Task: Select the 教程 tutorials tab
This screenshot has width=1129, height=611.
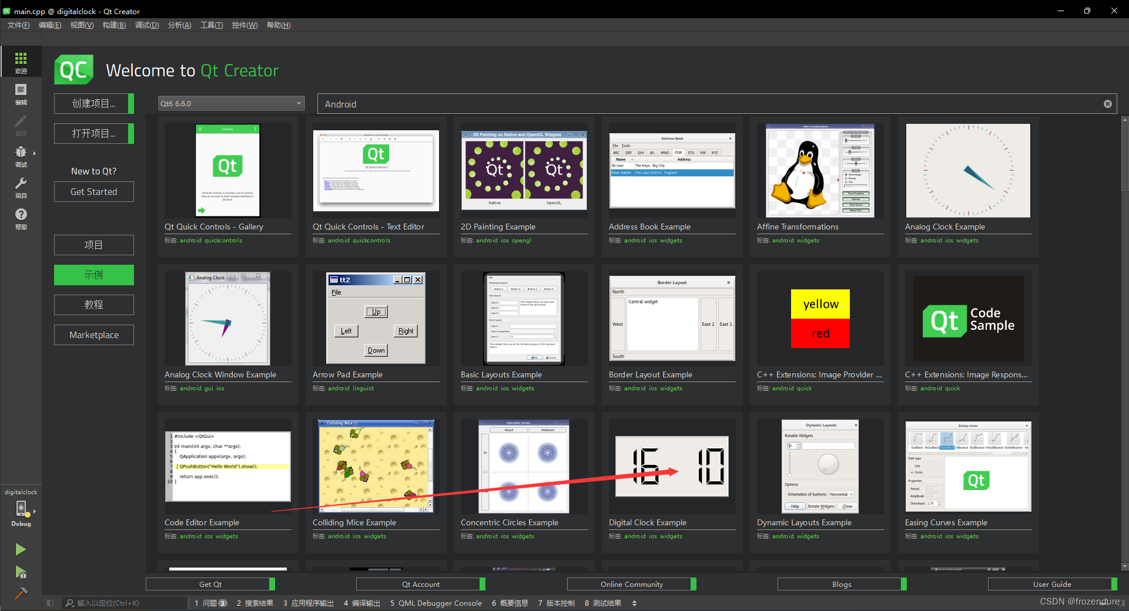Action: pos(94,305)
